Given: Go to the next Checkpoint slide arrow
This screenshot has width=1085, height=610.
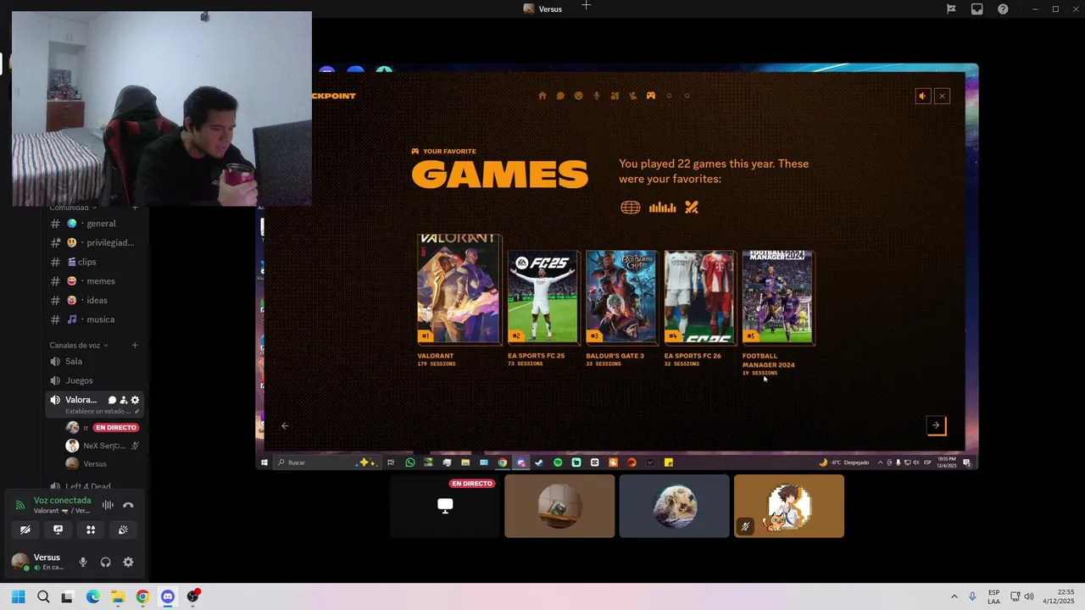Looking at the screenshot, I should click(936, 425).
